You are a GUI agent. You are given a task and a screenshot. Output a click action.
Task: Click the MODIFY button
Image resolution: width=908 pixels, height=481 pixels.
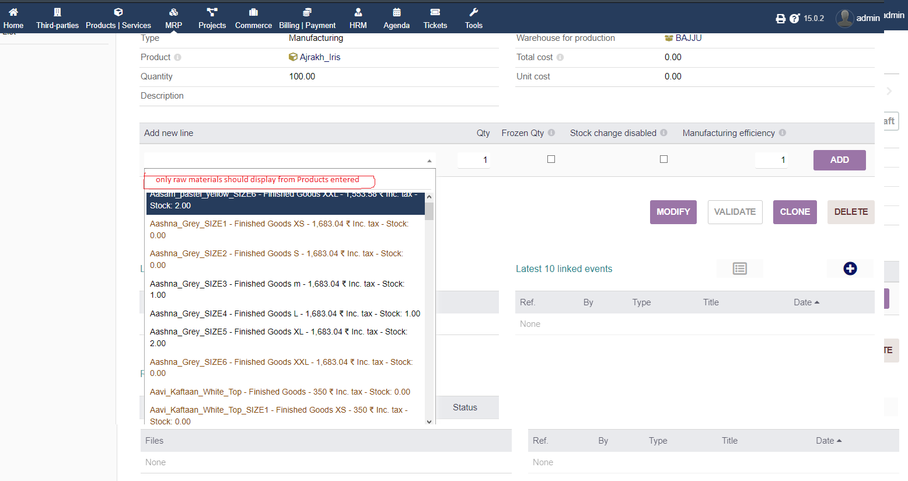(673, 212)
